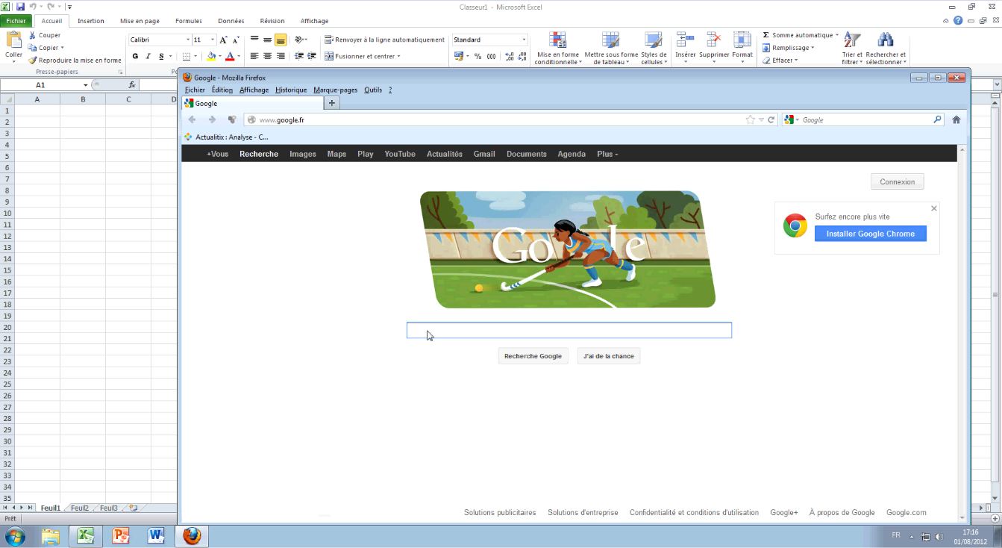Click Trier et filtrer icon
1002x548 pixels.
[852, 40]
